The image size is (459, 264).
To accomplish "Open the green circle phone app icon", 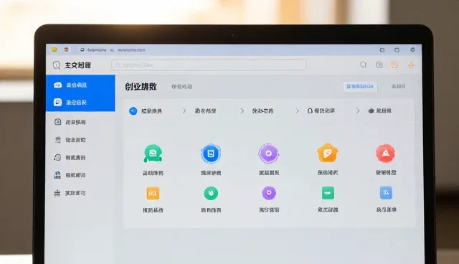I will click(x=211, y=193).
